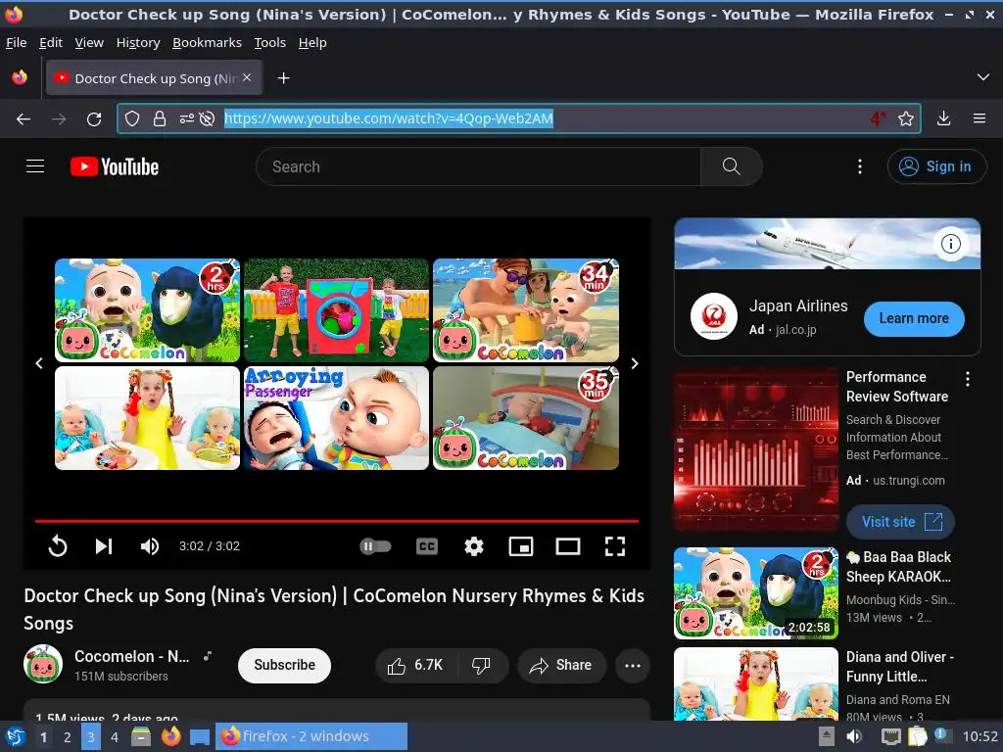Screen dimensions: 1003x752
Task: Switch to workspace 1 in taskbar
Action: pyautogui.click(x=43, y=737)
